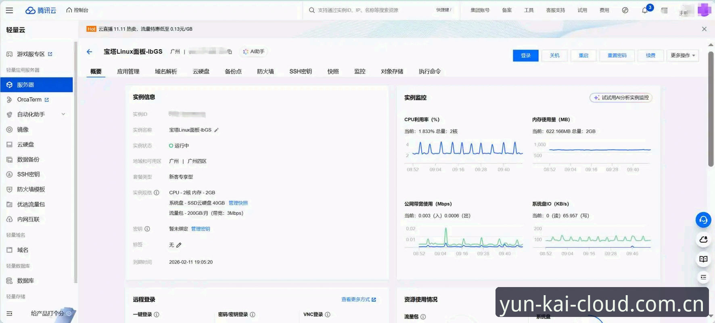Switch to the 执行命令 tab
This screenshot has height=323, width=715.
coord(430,71)
